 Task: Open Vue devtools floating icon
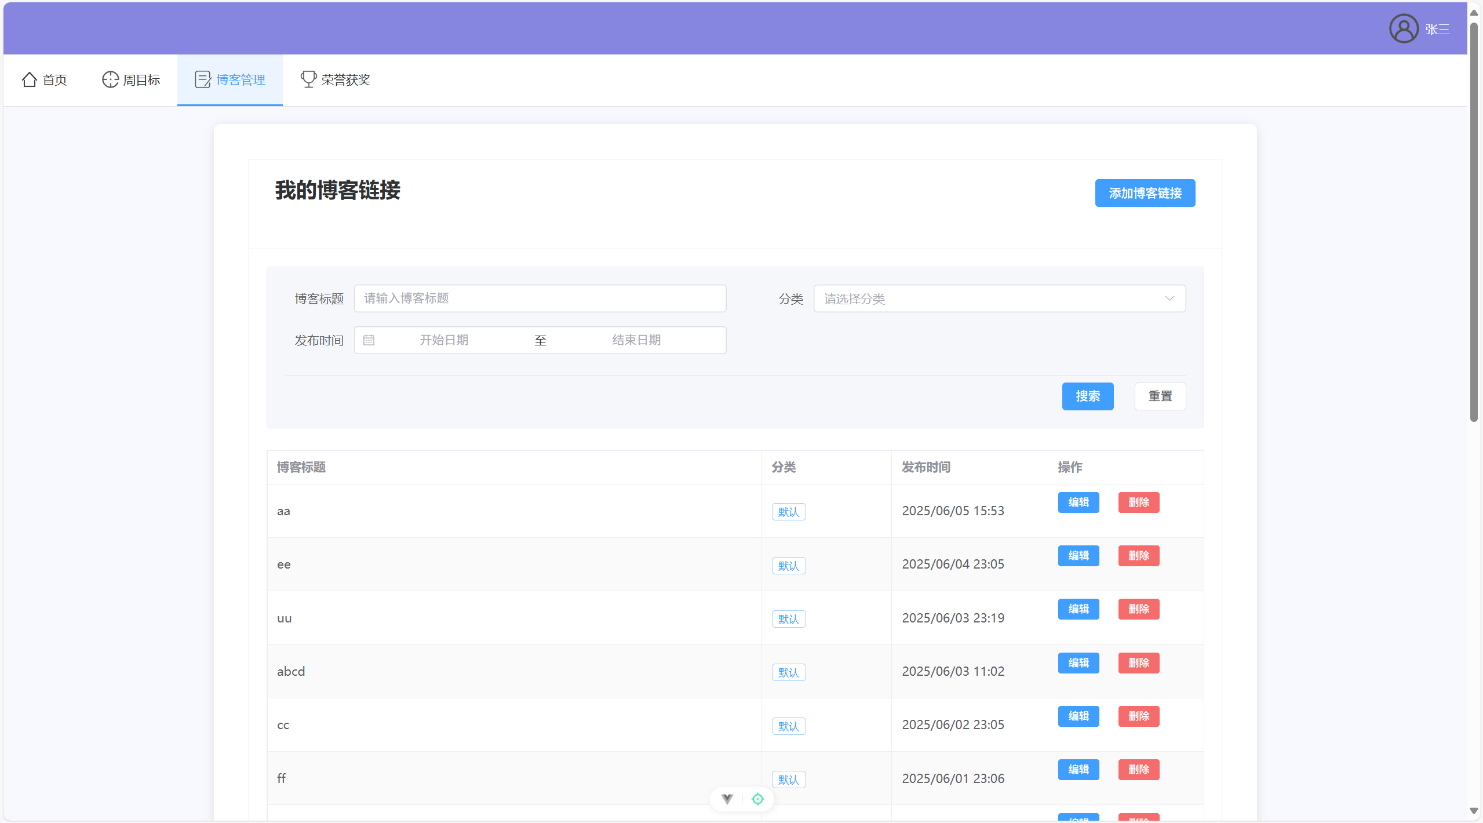coord(727,799)
